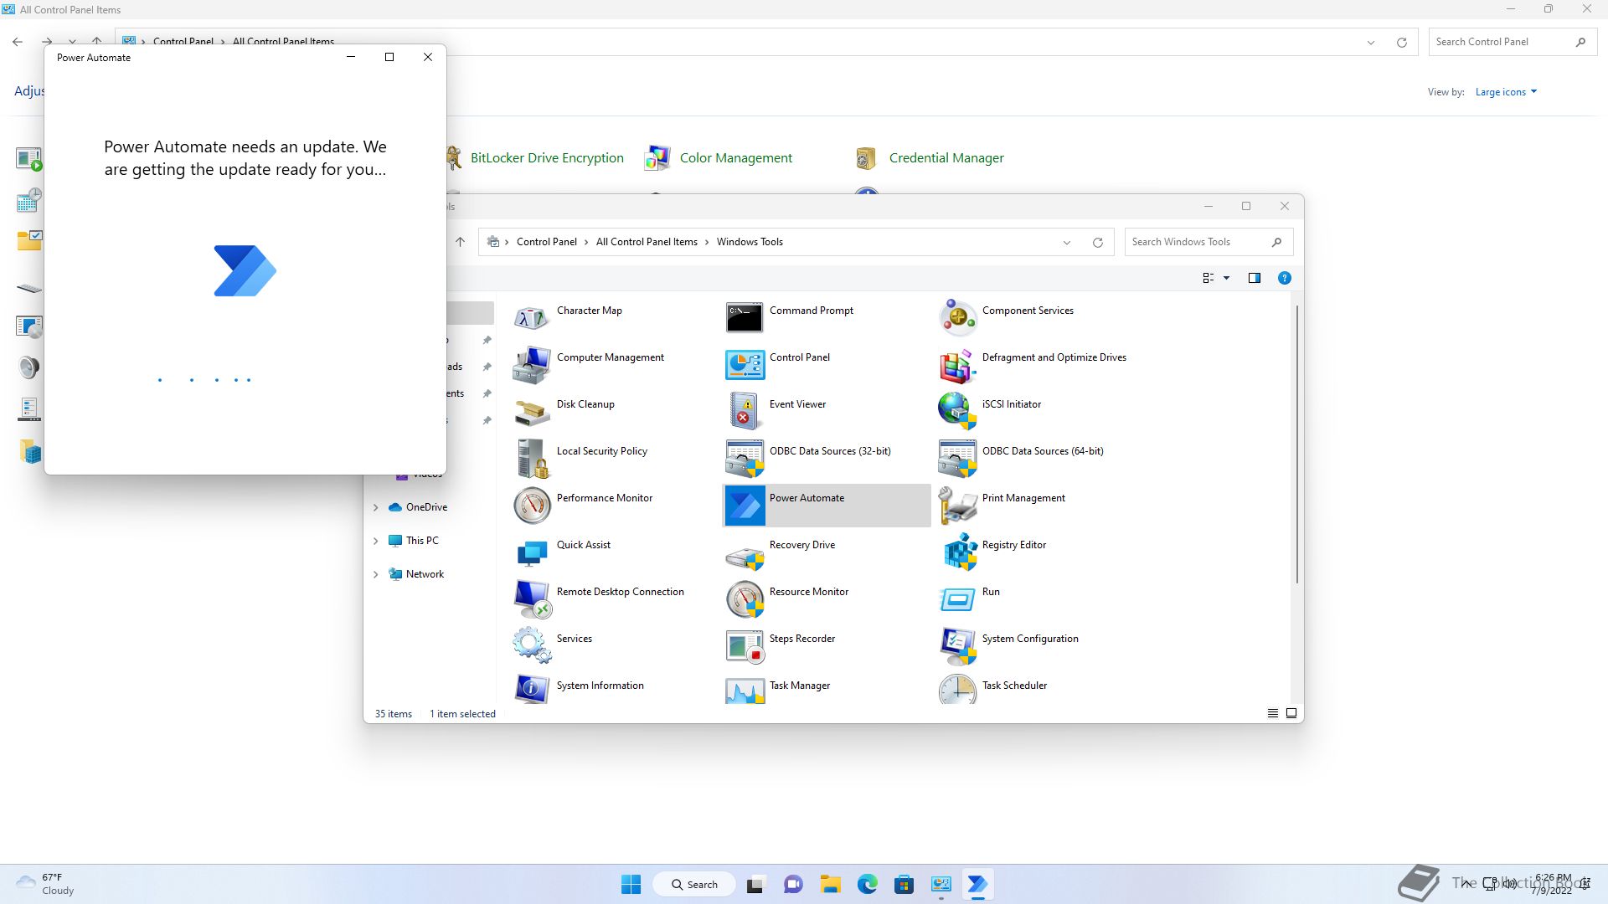Go up one level in Windows Tools
Viewport: 1608px width, 904px height.
[x=460, y=242]
